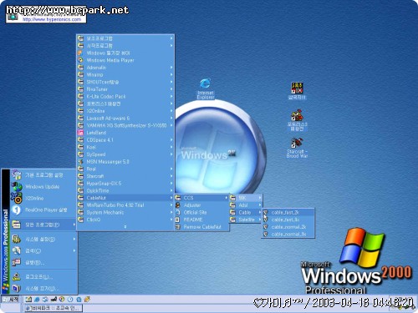Image resolution: width=418 pixels, height=313 pixels.
Task: Click the Start button on the taskbar
Action: pyautogui.click(x=10, y=300)
